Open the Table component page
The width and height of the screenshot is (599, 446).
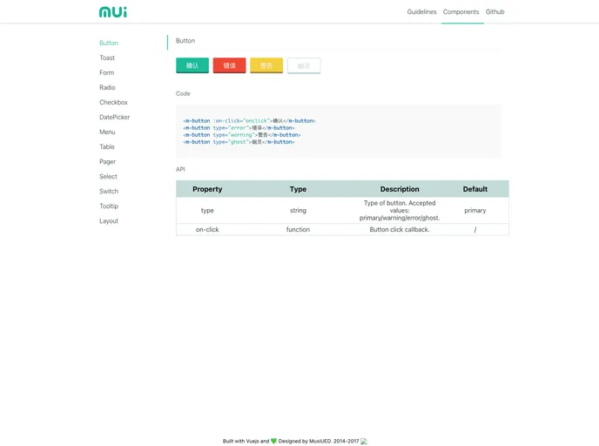click(107, 146)
